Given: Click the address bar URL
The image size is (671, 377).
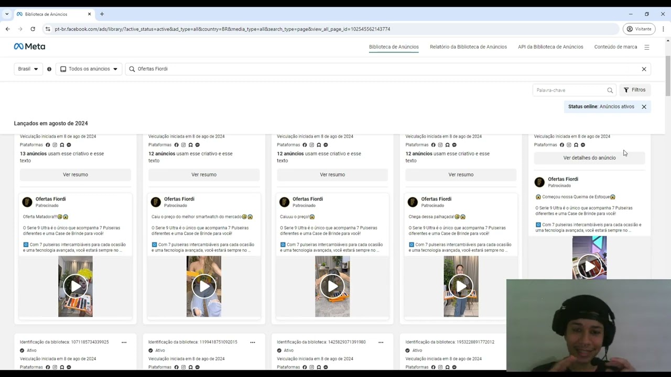Looking at the screenshot, I should (222, 29).
